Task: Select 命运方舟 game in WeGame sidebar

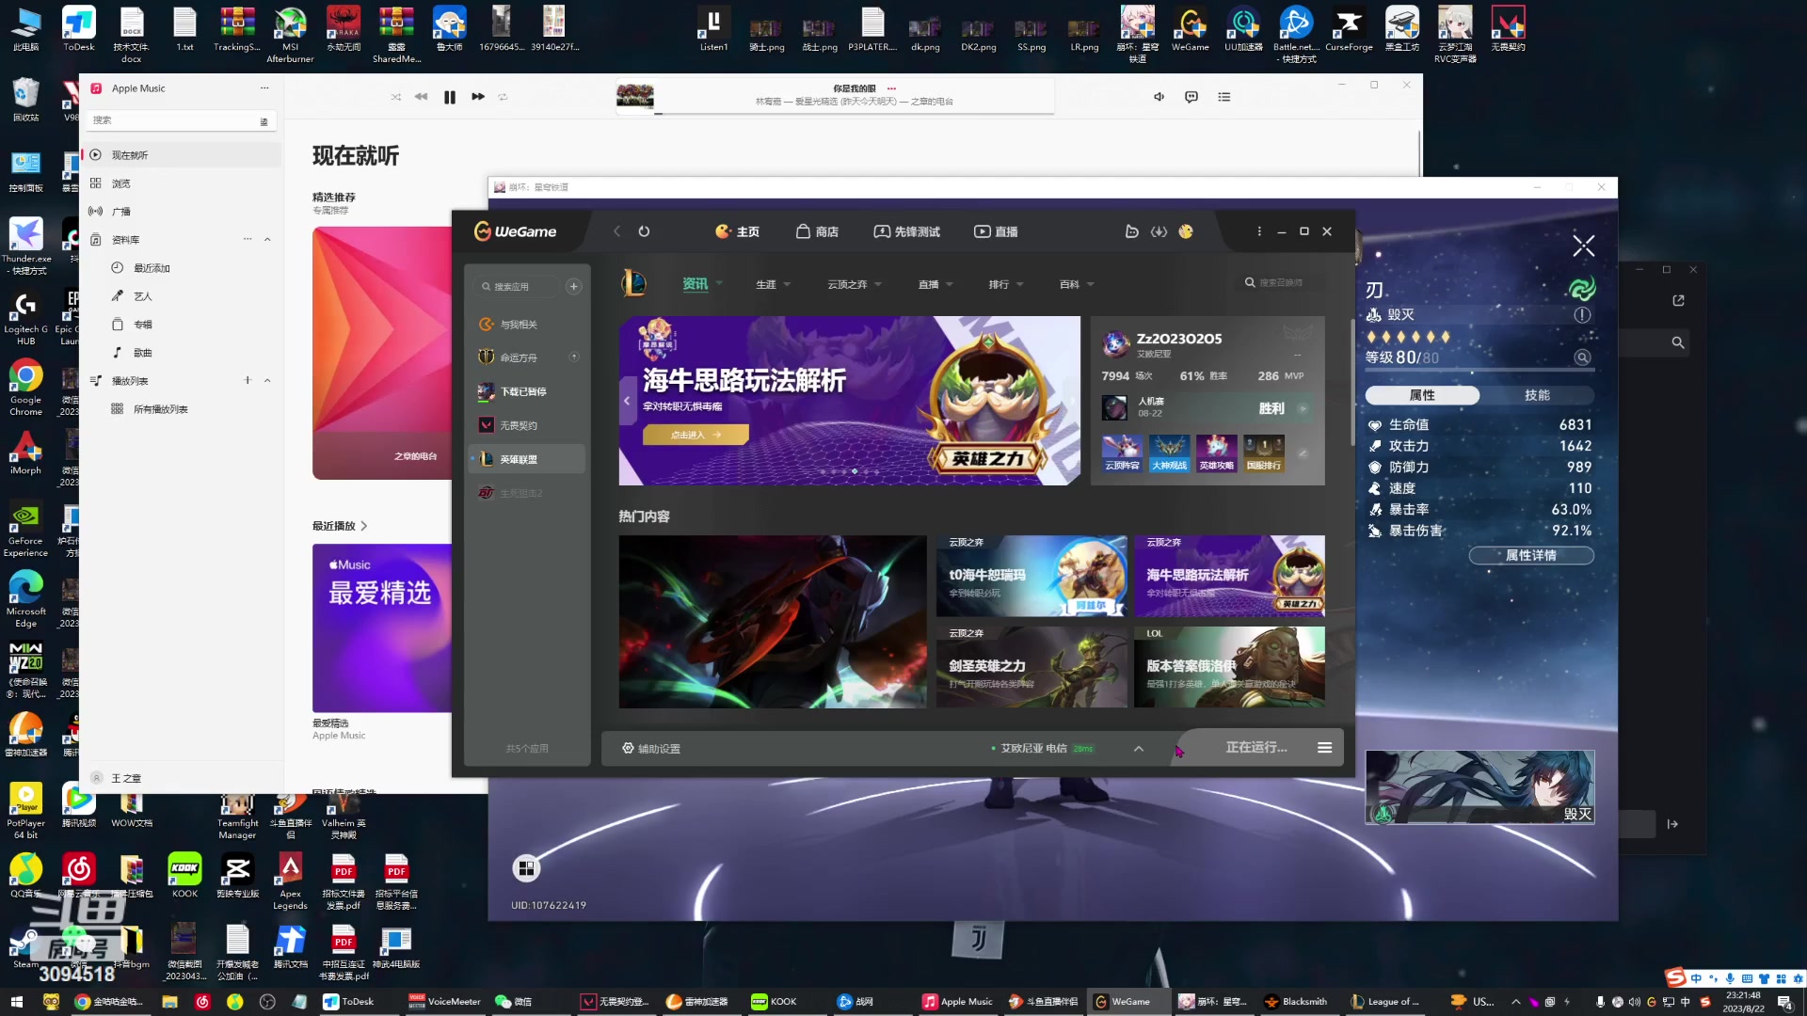Action: click(527, 357)
